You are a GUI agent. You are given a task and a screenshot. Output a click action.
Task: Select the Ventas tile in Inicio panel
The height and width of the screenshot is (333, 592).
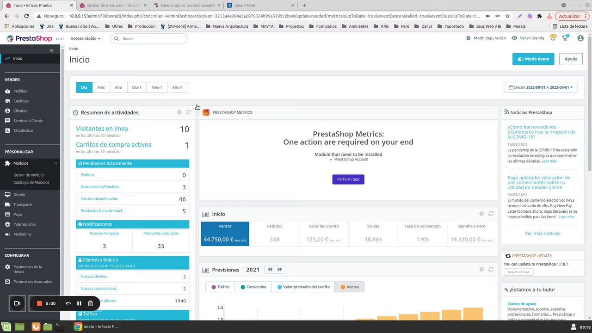pos(225,234)
